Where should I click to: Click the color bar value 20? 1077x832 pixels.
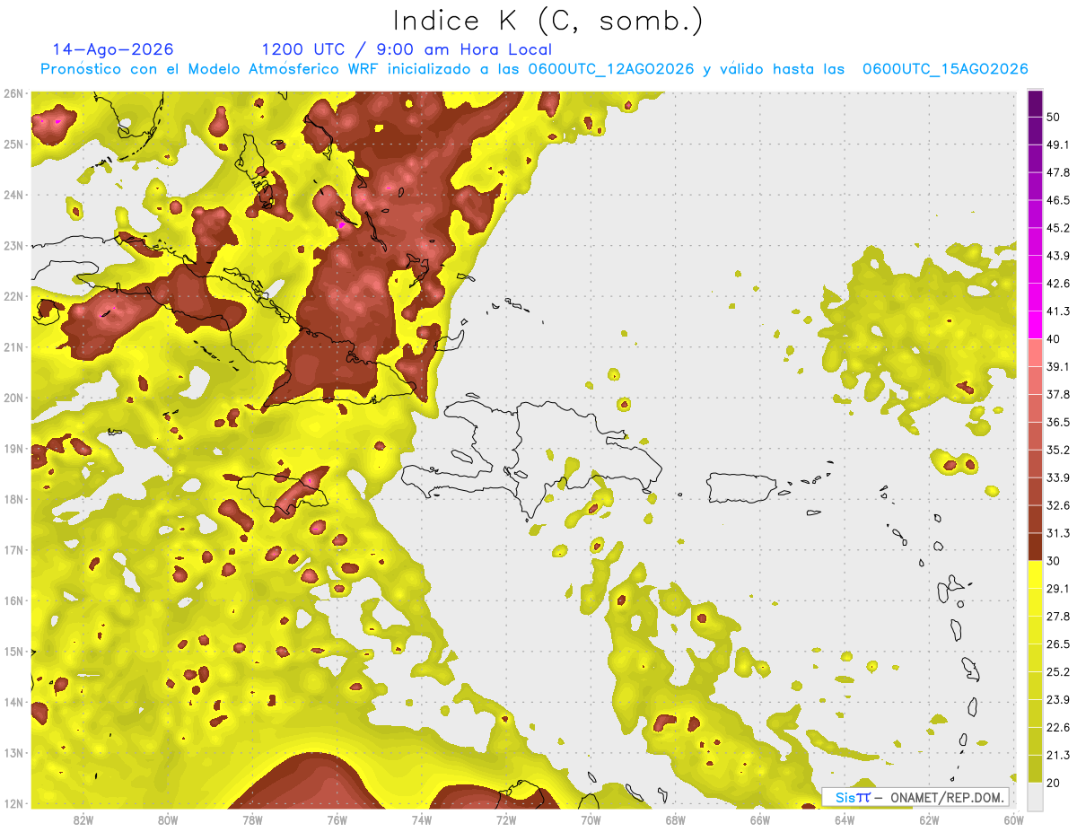(x=1055, y=783)
